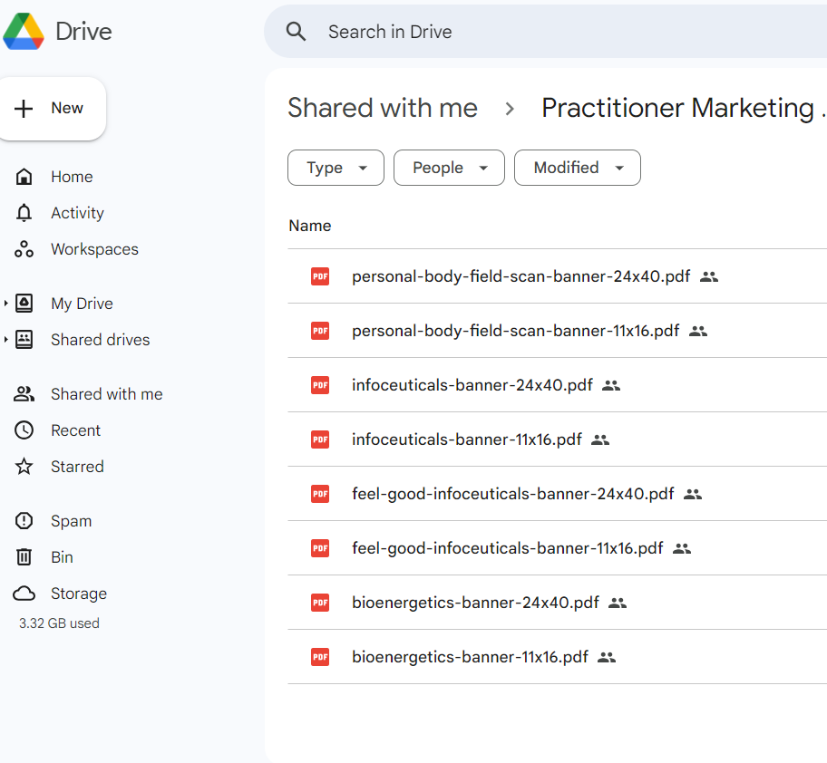Click the Google Drive logo
This screenshot has height=763, width=827.
click(x=24, y=32)
